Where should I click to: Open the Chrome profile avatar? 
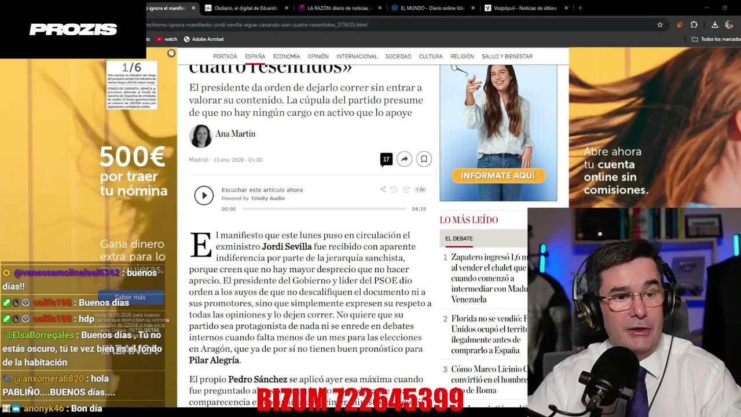click(729, 25)
